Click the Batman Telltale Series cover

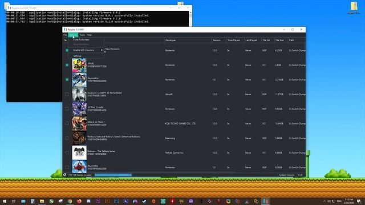(x=79, y=153)
